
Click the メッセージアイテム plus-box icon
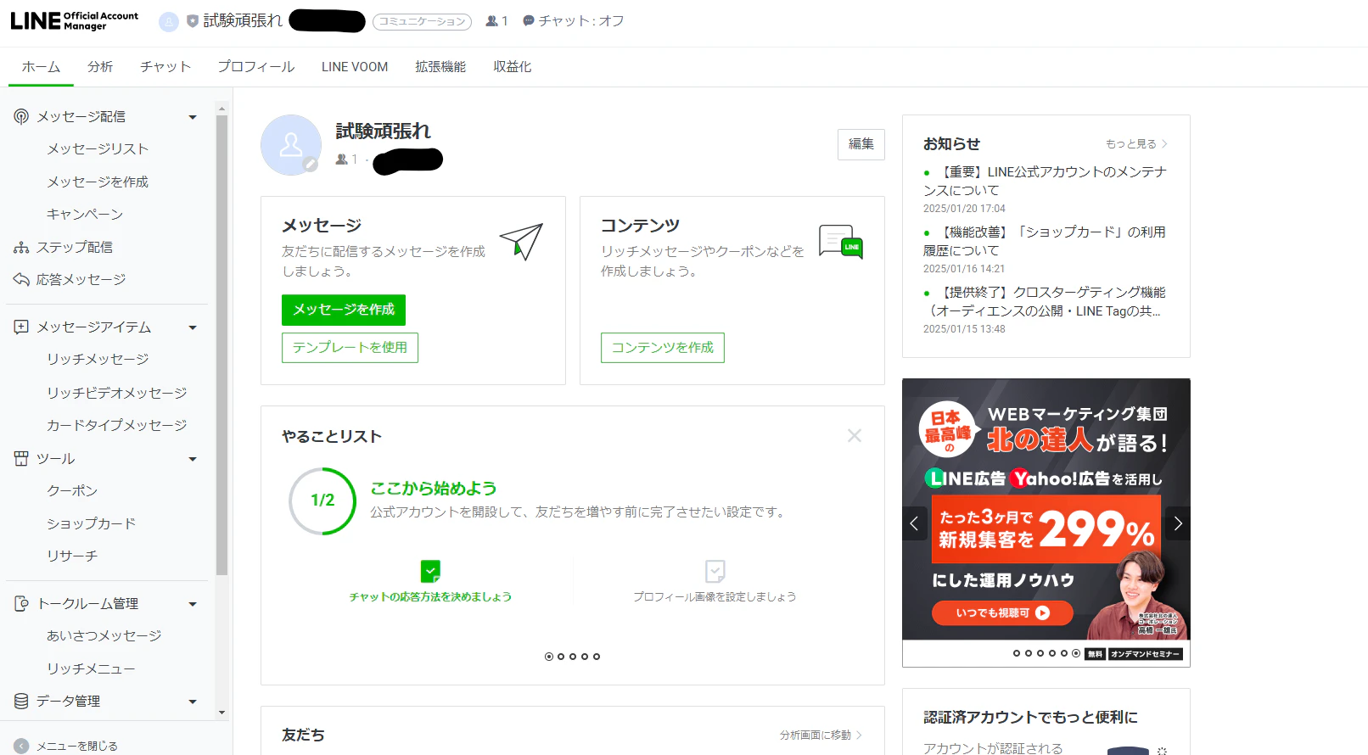[x=21, y=327]
